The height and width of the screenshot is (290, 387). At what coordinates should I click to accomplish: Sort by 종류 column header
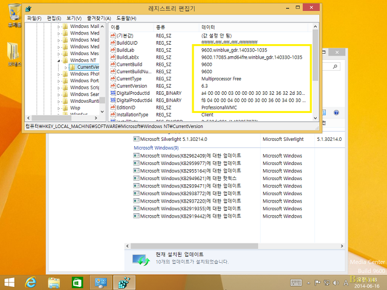[176, 27]
